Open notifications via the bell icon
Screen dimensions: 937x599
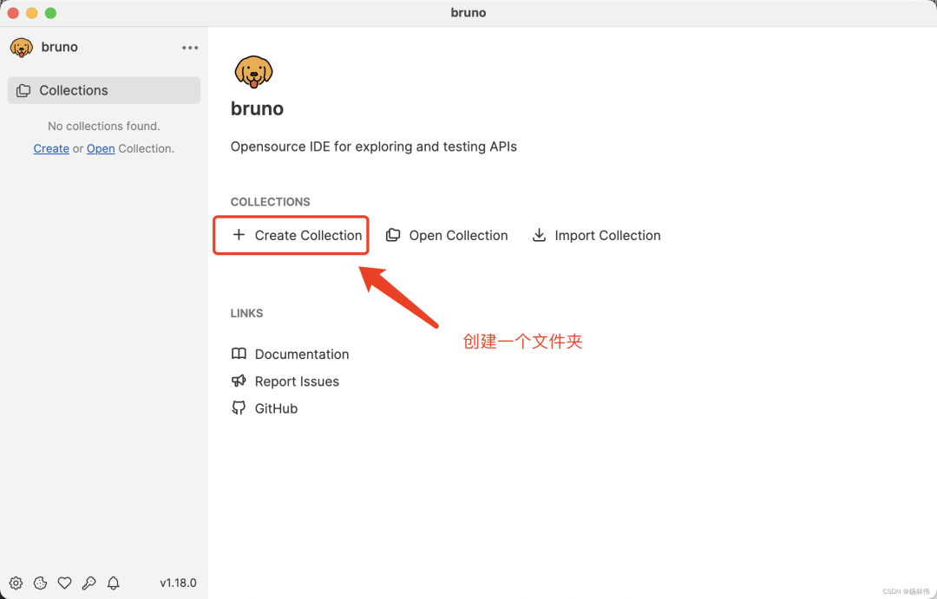coord(114,583)
